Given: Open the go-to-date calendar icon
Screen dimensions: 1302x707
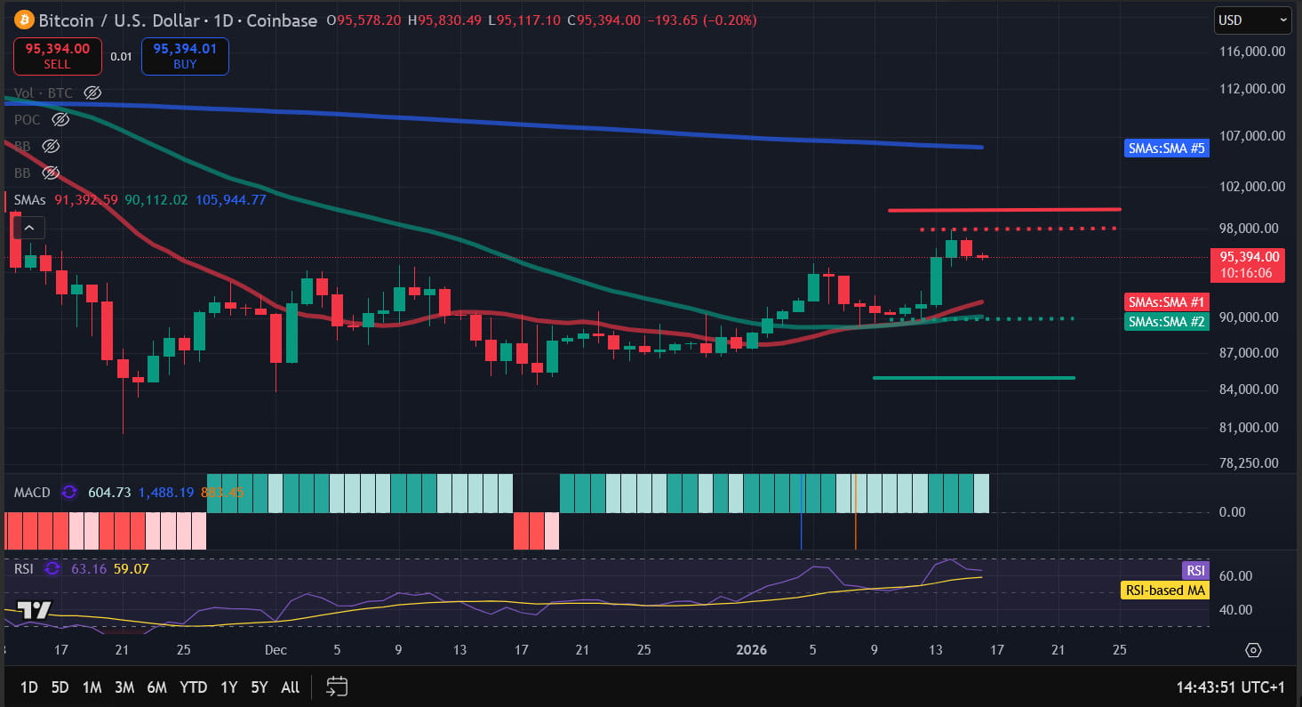Looking at the screenshot, I should point(337,687).
